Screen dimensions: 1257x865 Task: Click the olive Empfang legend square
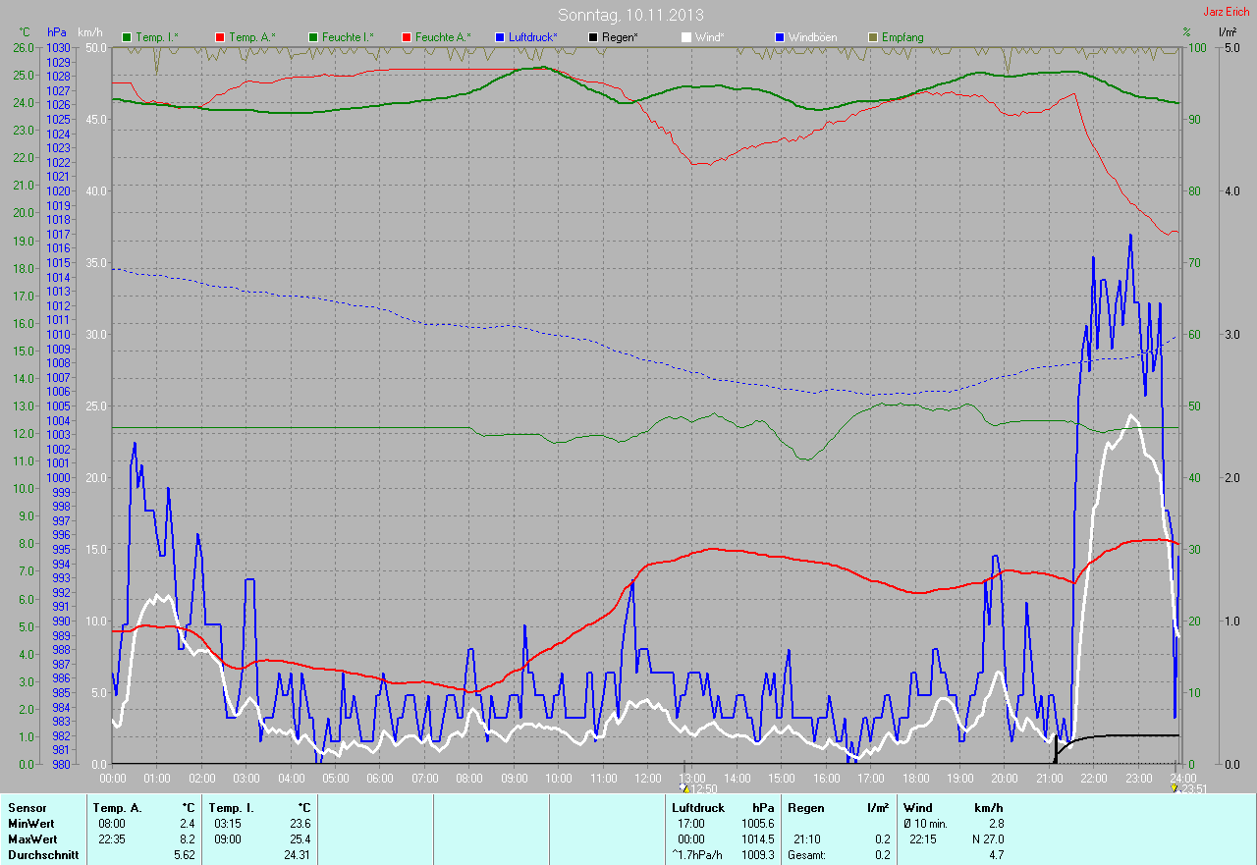873,37
